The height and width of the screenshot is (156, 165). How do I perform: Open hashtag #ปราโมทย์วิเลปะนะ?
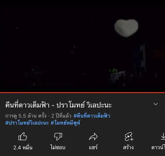[x=27, y=123]
